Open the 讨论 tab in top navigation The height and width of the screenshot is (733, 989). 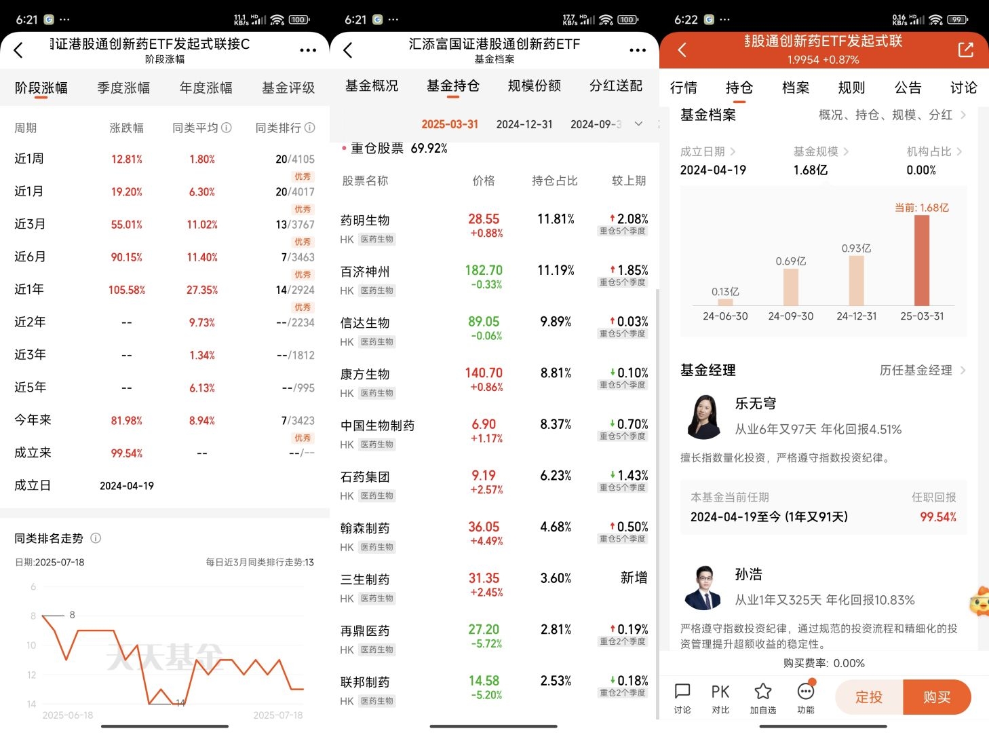click(x=964, y=88)
